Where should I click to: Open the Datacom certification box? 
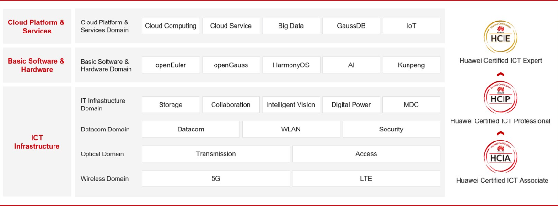tap(191, 129)
